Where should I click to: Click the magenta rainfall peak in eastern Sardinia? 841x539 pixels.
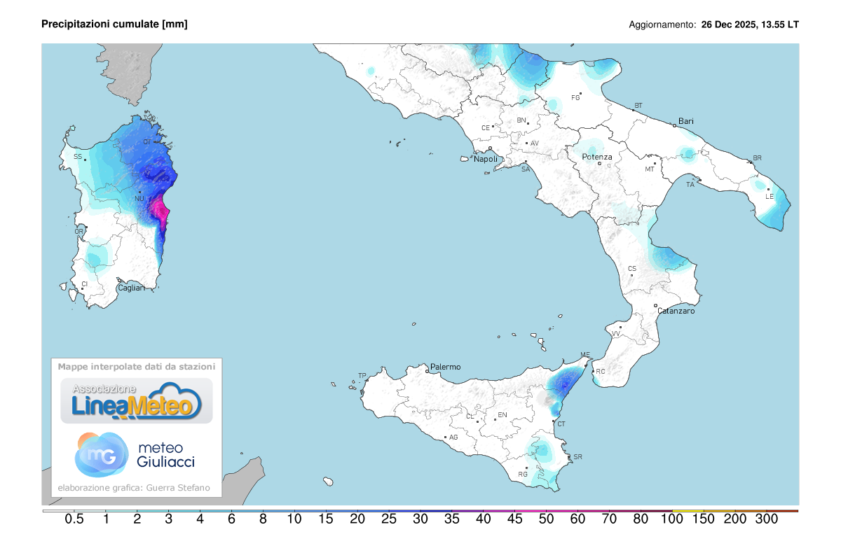[163, 211]
